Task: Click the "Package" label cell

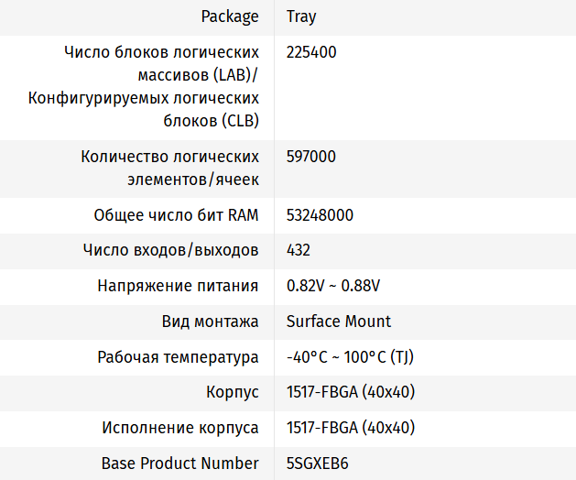Action: [x=230, y=16]
